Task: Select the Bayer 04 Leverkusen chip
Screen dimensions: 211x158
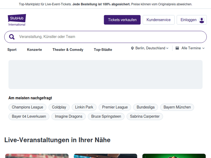Action: pos(29,116)
